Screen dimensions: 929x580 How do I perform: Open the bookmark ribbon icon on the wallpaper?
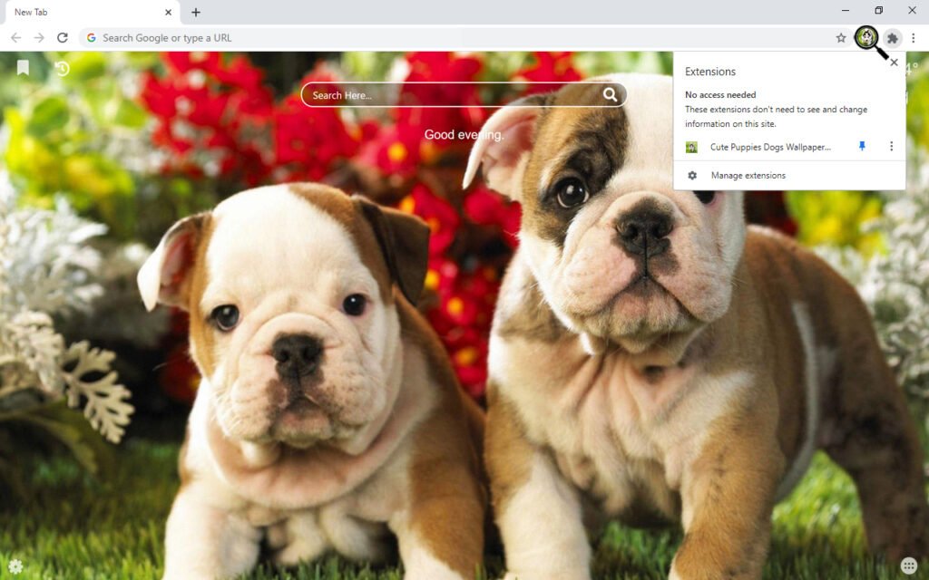click(22, 67)
